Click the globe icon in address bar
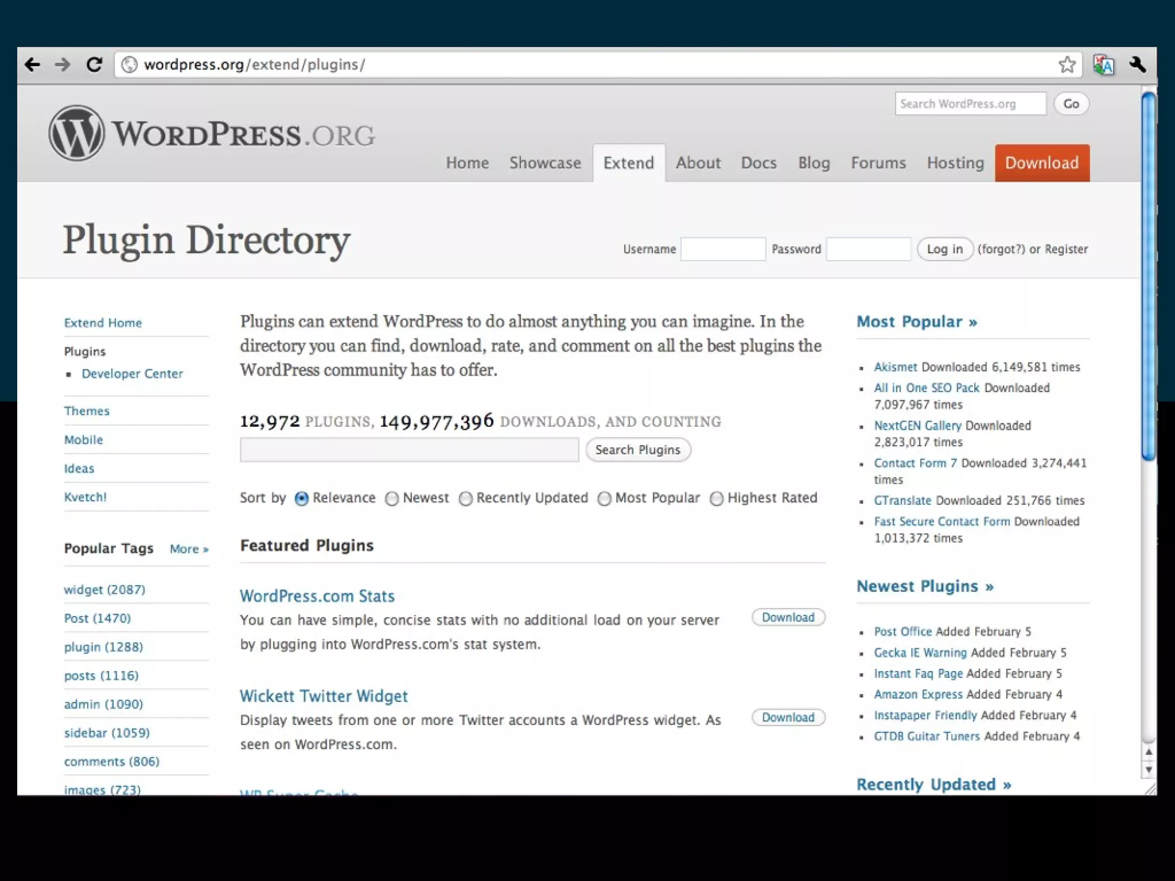The image size is (1175, 881). point(130,65)
